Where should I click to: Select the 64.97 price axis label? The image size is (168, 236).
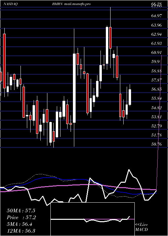[157, 16]
